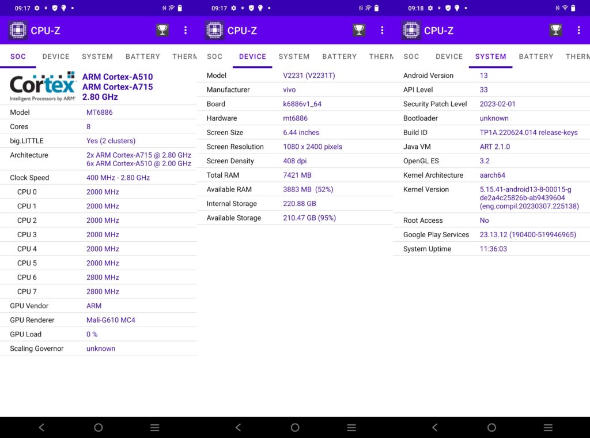Tap GPU Load 0 % value
Image resolution: width=590 pixels, height=438 pixels.
pyautogui.click(x=92, y=334)
